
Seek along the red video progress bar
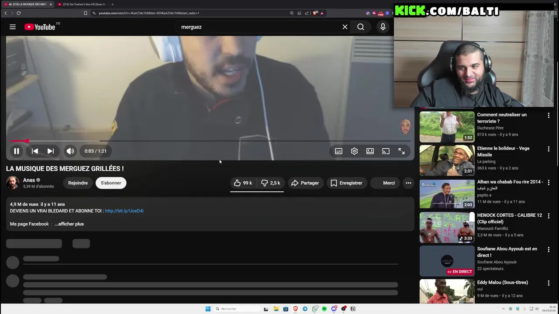click(x=210, y=141)
